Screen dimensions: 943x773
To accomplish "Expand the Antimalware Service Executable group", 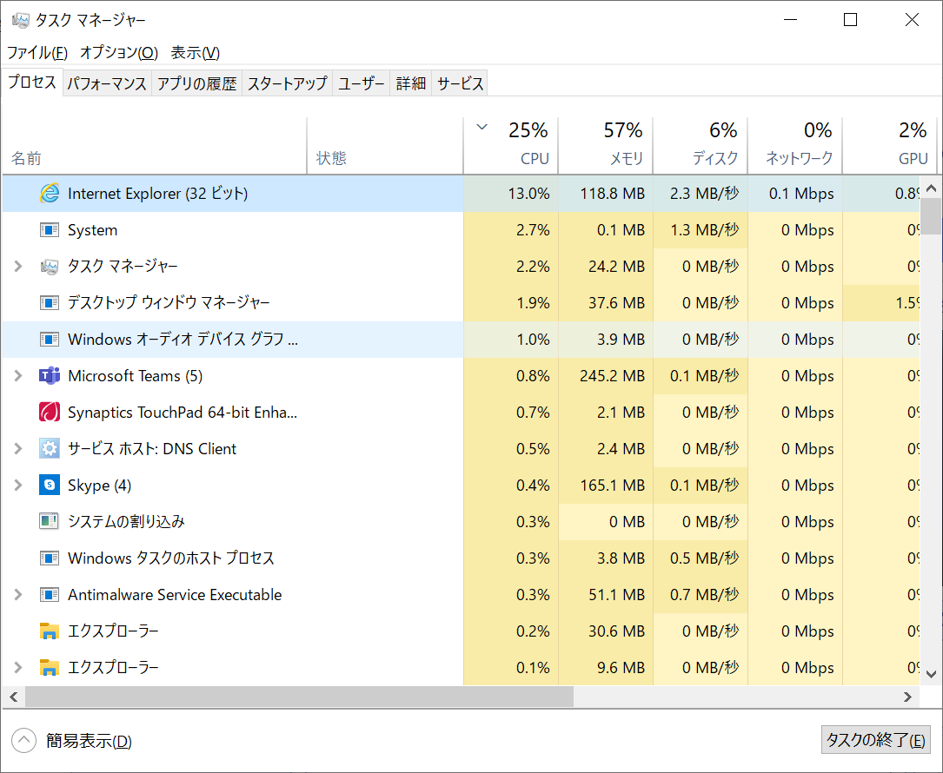I will pos(18,595).
